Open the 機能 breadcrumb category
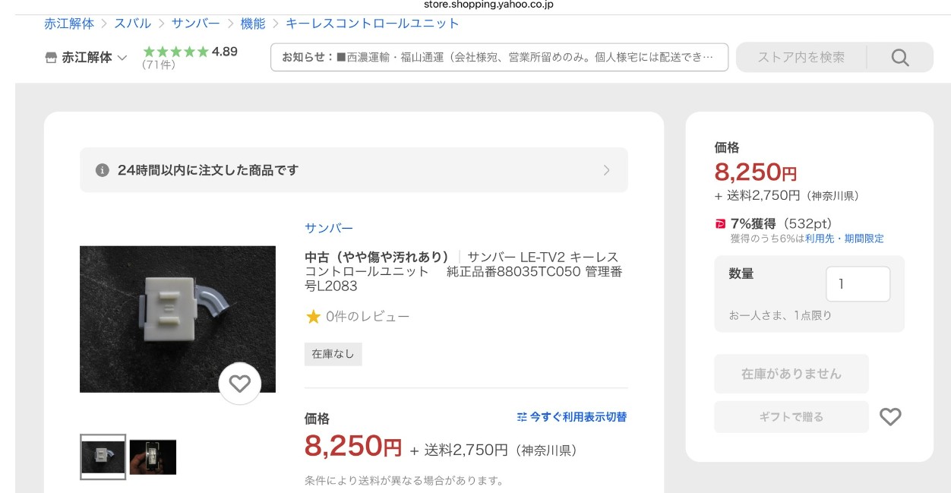951x493 pixels. [252, 24]
